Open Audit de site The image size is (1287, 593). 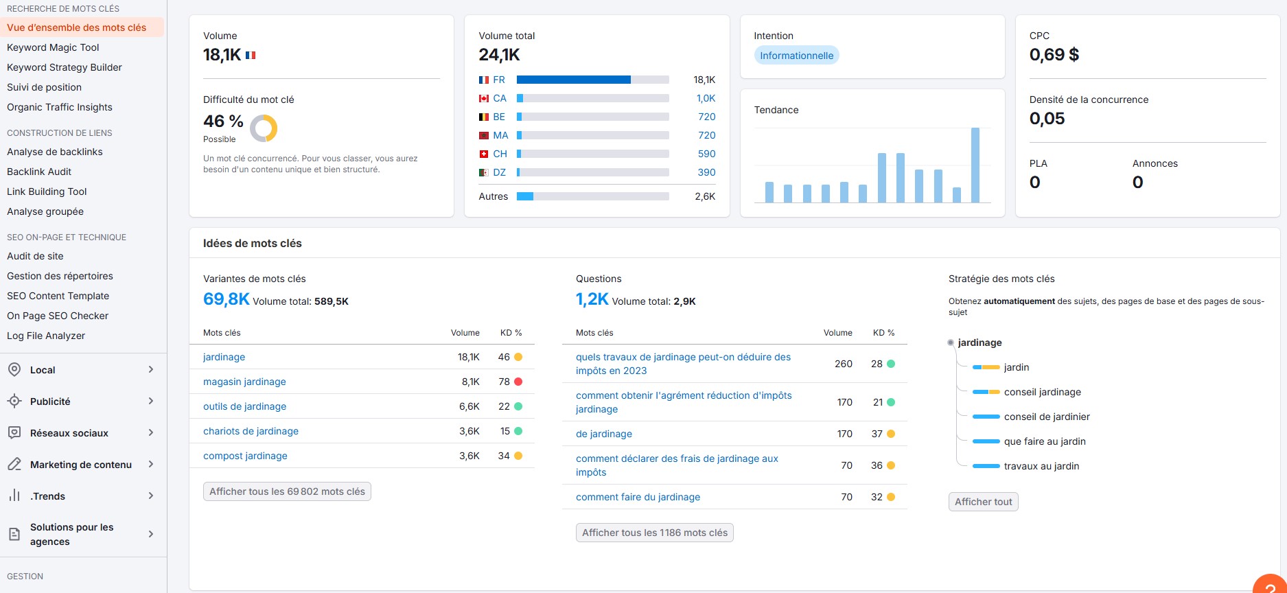pos(35,256)
